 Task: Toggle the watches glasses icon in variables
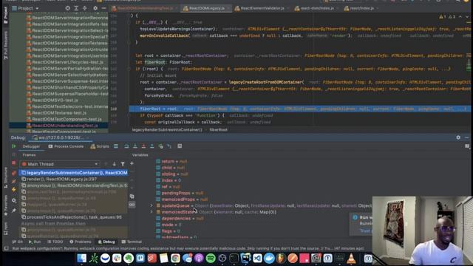click(132, 205)
